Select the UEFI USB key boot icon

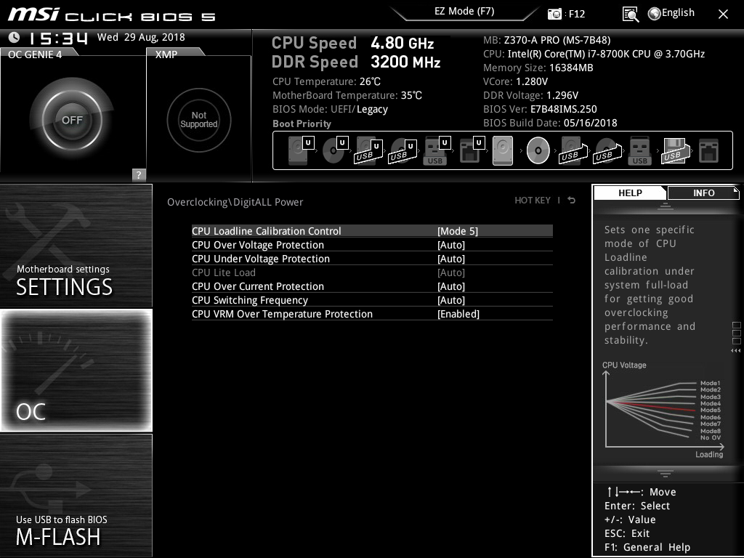coord(437,150)
